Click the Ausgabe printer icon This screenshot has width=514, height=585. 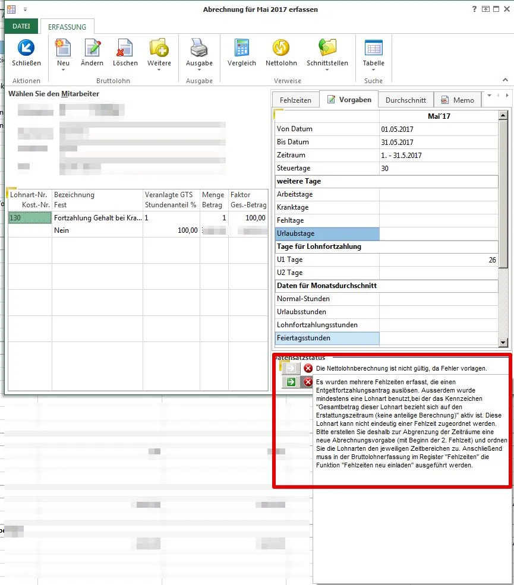(199, 48)
